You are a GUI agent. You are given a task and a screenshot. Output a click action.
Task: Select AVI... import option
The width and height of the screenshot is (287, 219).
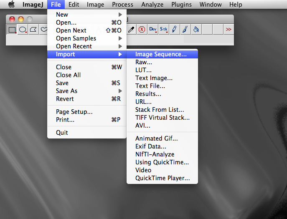click(x=162, y=126)
